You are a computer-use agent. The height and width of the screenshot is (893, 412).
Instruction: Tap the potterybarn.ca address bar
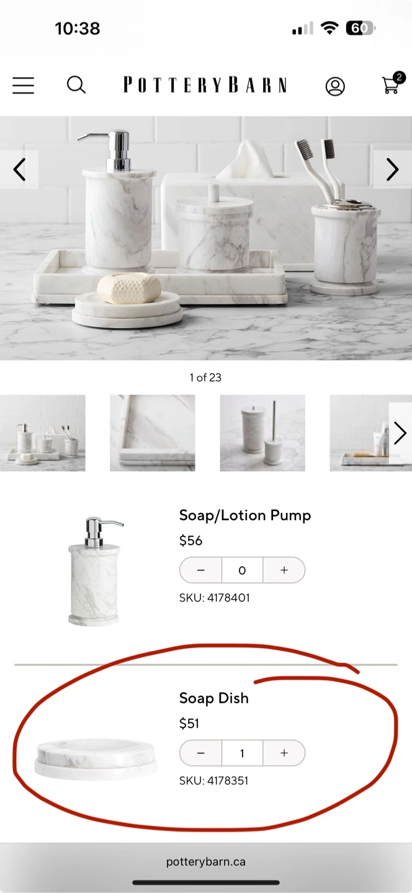pos(206,861)
